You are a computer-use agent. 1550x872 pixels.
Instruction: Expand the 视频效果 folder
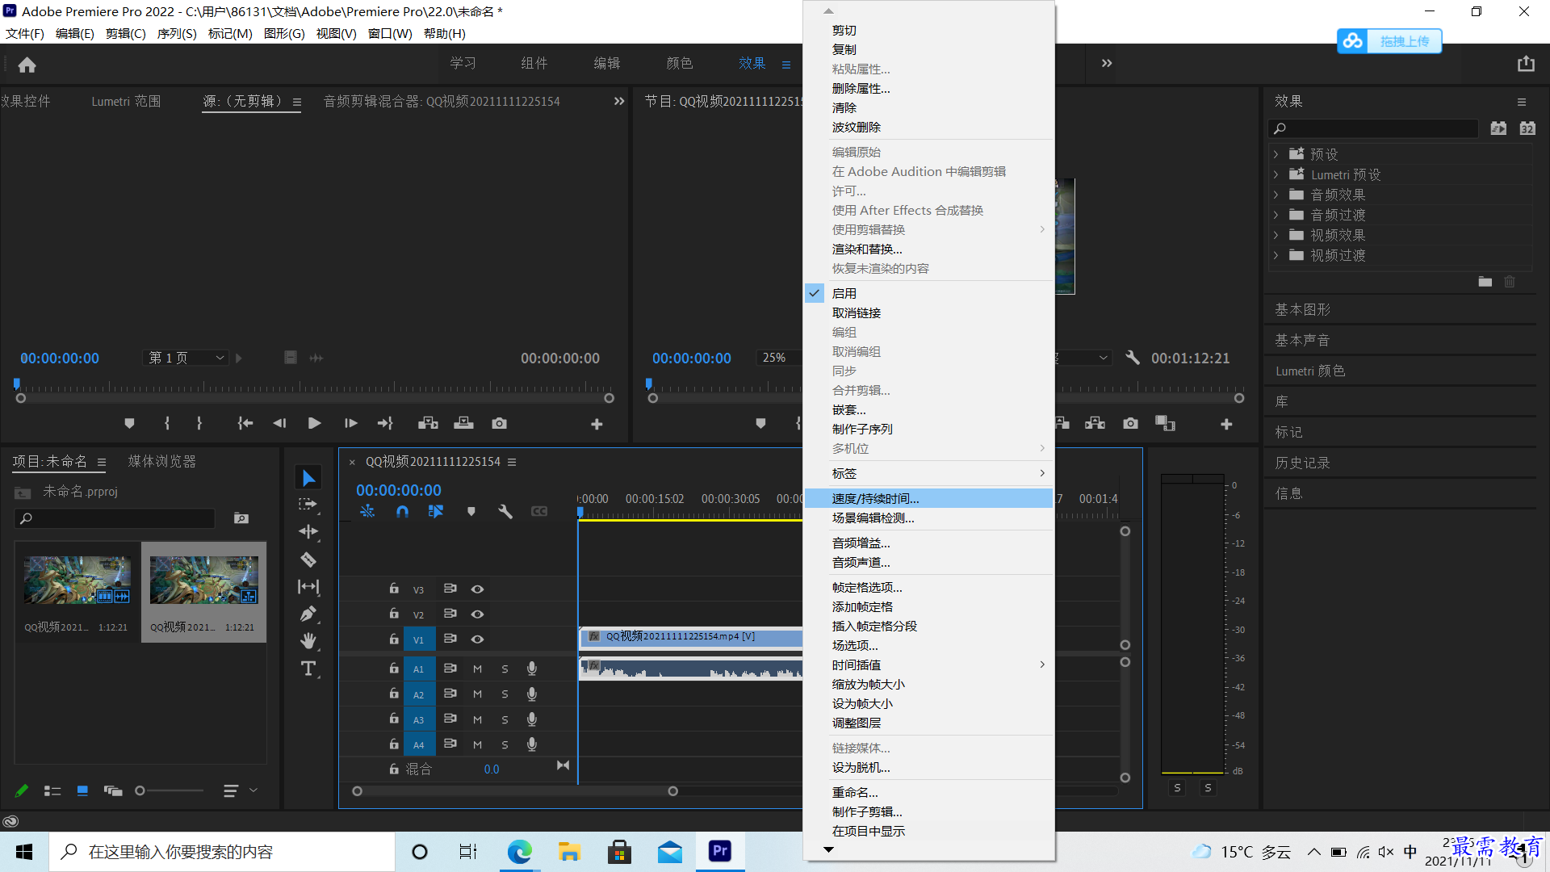1276,235
